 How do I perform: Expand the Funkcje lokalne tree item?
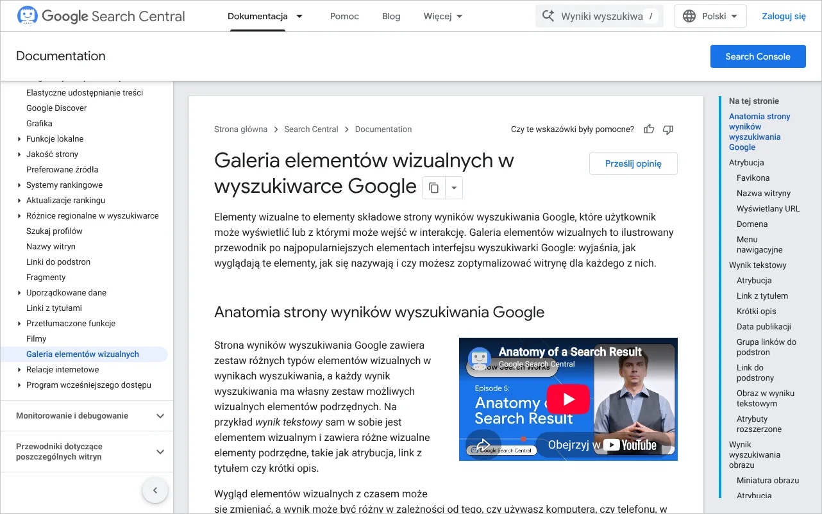click(x=19, y=139)
